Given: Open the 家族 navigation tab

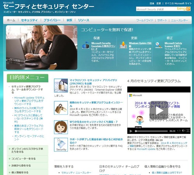Looking at the screenshot, I should pyautogui.click(x=69, y=20).
